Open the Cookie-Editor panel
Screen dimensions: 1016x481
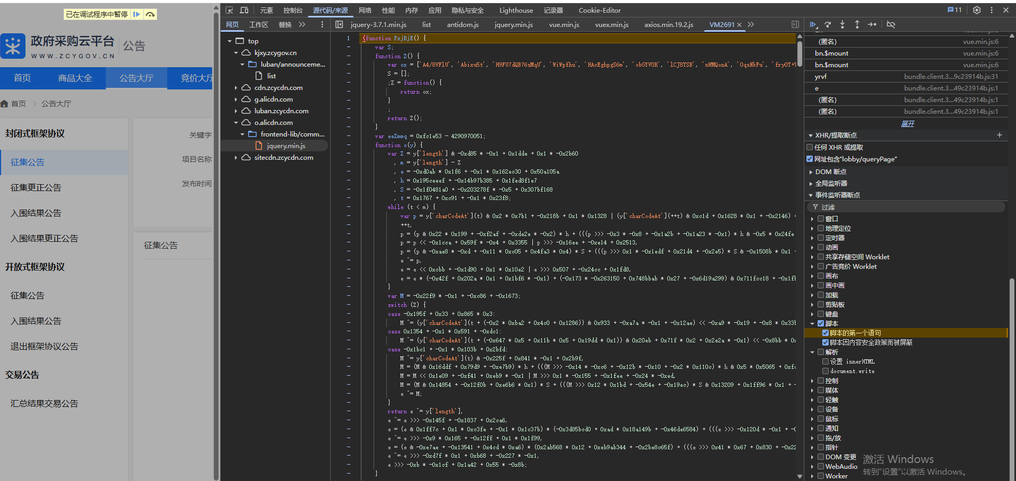(600, 10)
